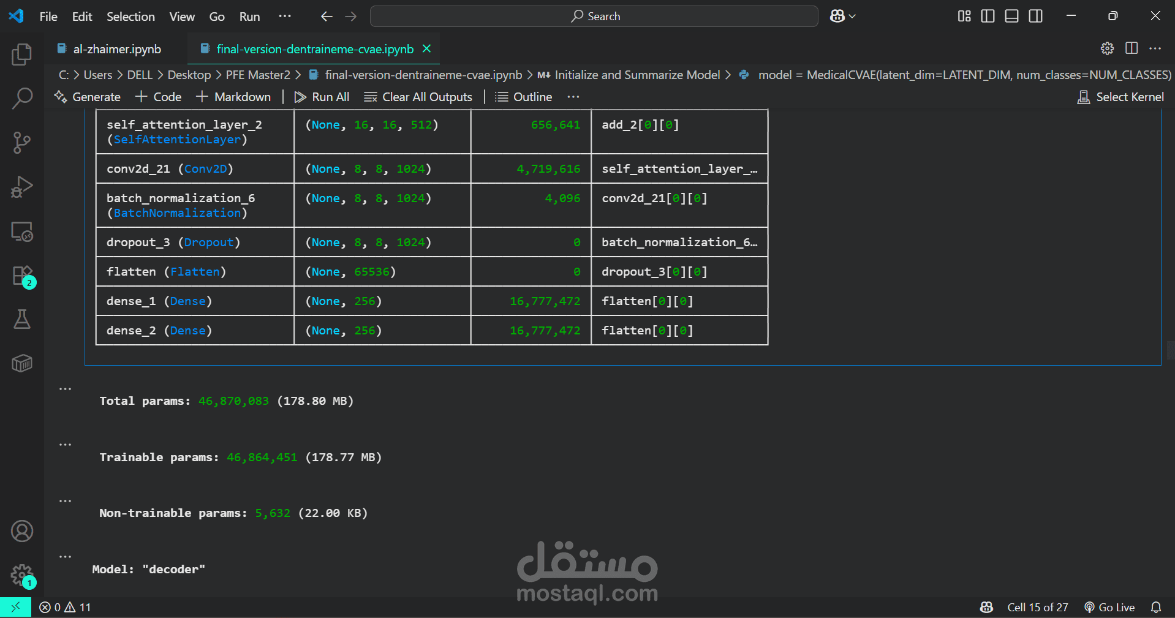Click the remote window indicator in status bar
The height and width of the screenshot is (618, 1175).
[x=15, y=607]
